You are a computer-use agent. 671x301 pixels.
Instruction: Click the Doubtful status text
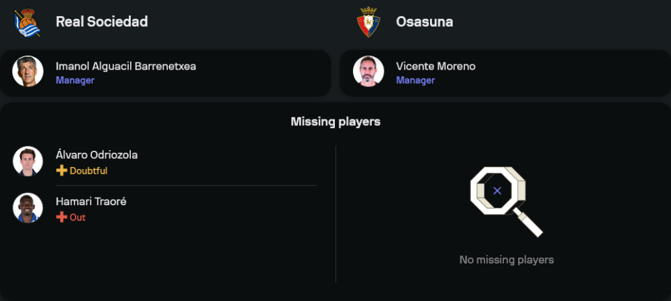(89, 171)
